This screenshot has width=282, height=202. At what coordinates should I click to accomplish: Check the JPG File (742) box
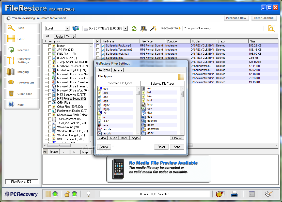(50, 50)
